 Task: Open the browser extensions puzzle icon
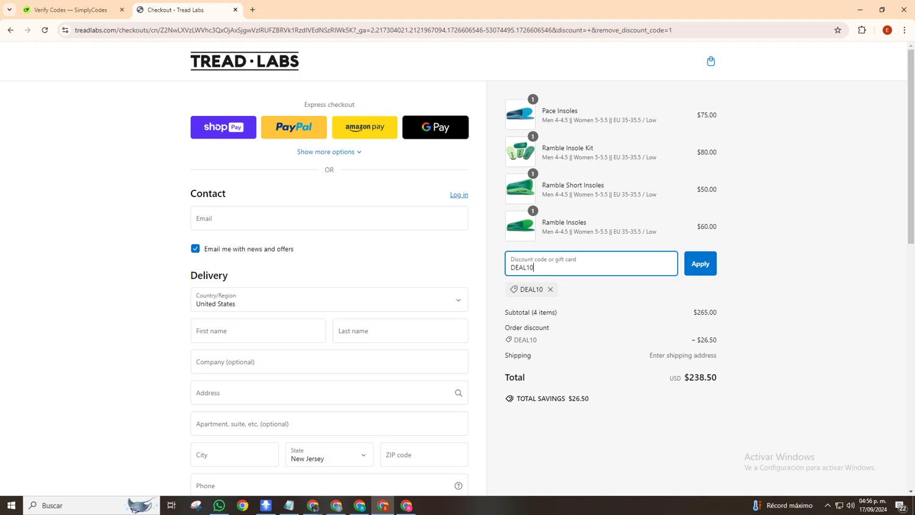[862, 30]
